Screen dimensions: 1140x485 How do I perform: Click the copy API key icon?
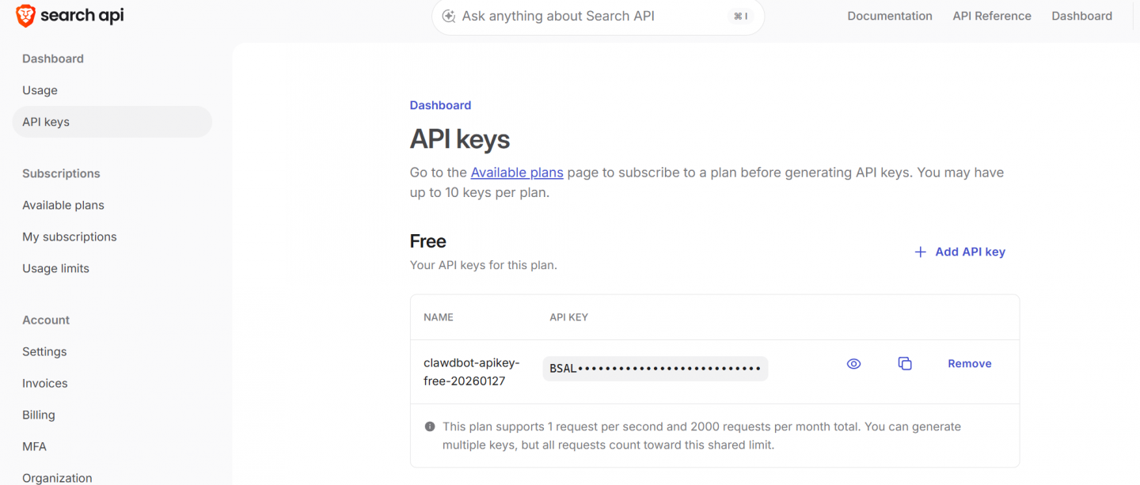[905, 364]
